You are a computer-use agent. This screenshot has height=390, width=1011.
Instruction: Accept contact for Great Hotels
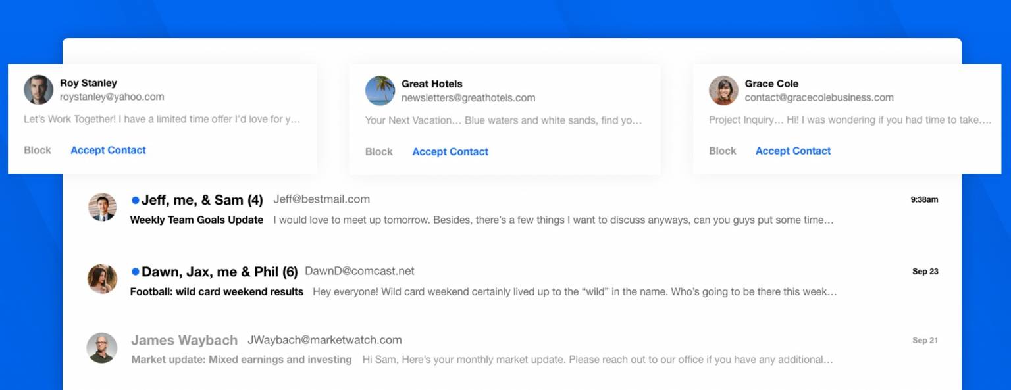point(450,151)
